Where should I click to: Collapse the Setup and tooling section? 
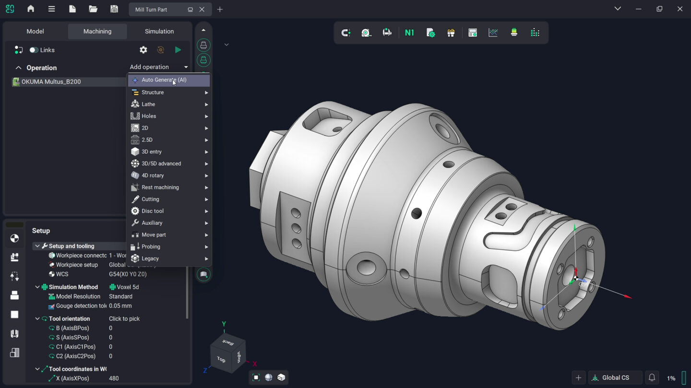point(37,246)
